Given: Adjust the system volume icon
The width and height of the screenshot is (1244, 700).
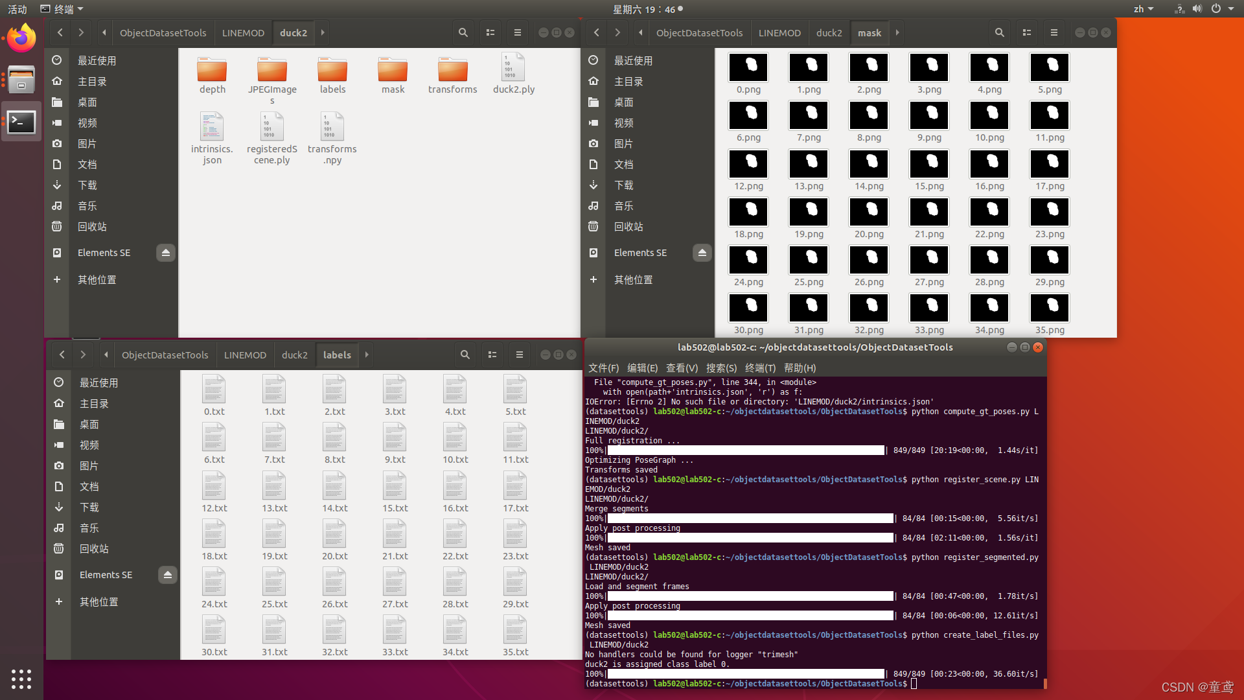Looking at the screenshot, I should [x=1197, y=9].
